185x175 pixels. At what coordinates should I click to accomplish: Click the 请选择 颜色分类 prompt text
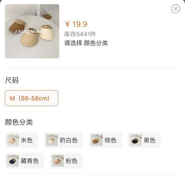pos(86,43)
